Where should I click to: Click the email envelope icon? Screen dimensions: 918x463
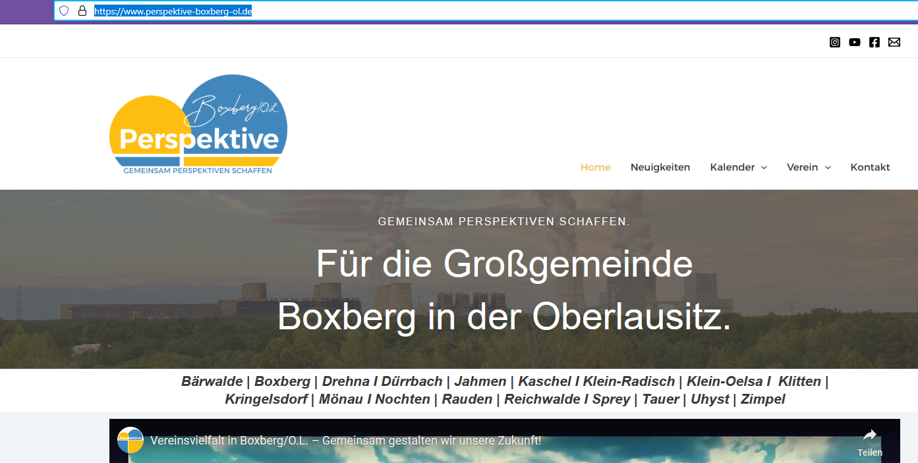894,42
